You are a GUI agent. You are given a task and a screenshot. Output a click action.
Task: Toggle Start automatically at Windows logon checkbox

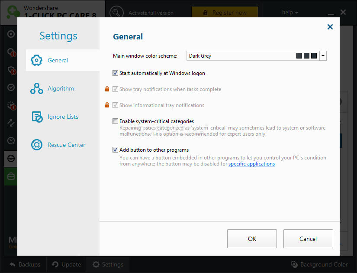pos(115,73)
